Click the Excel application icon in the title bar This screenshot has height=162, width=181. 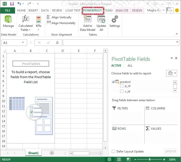click(5, 4)
